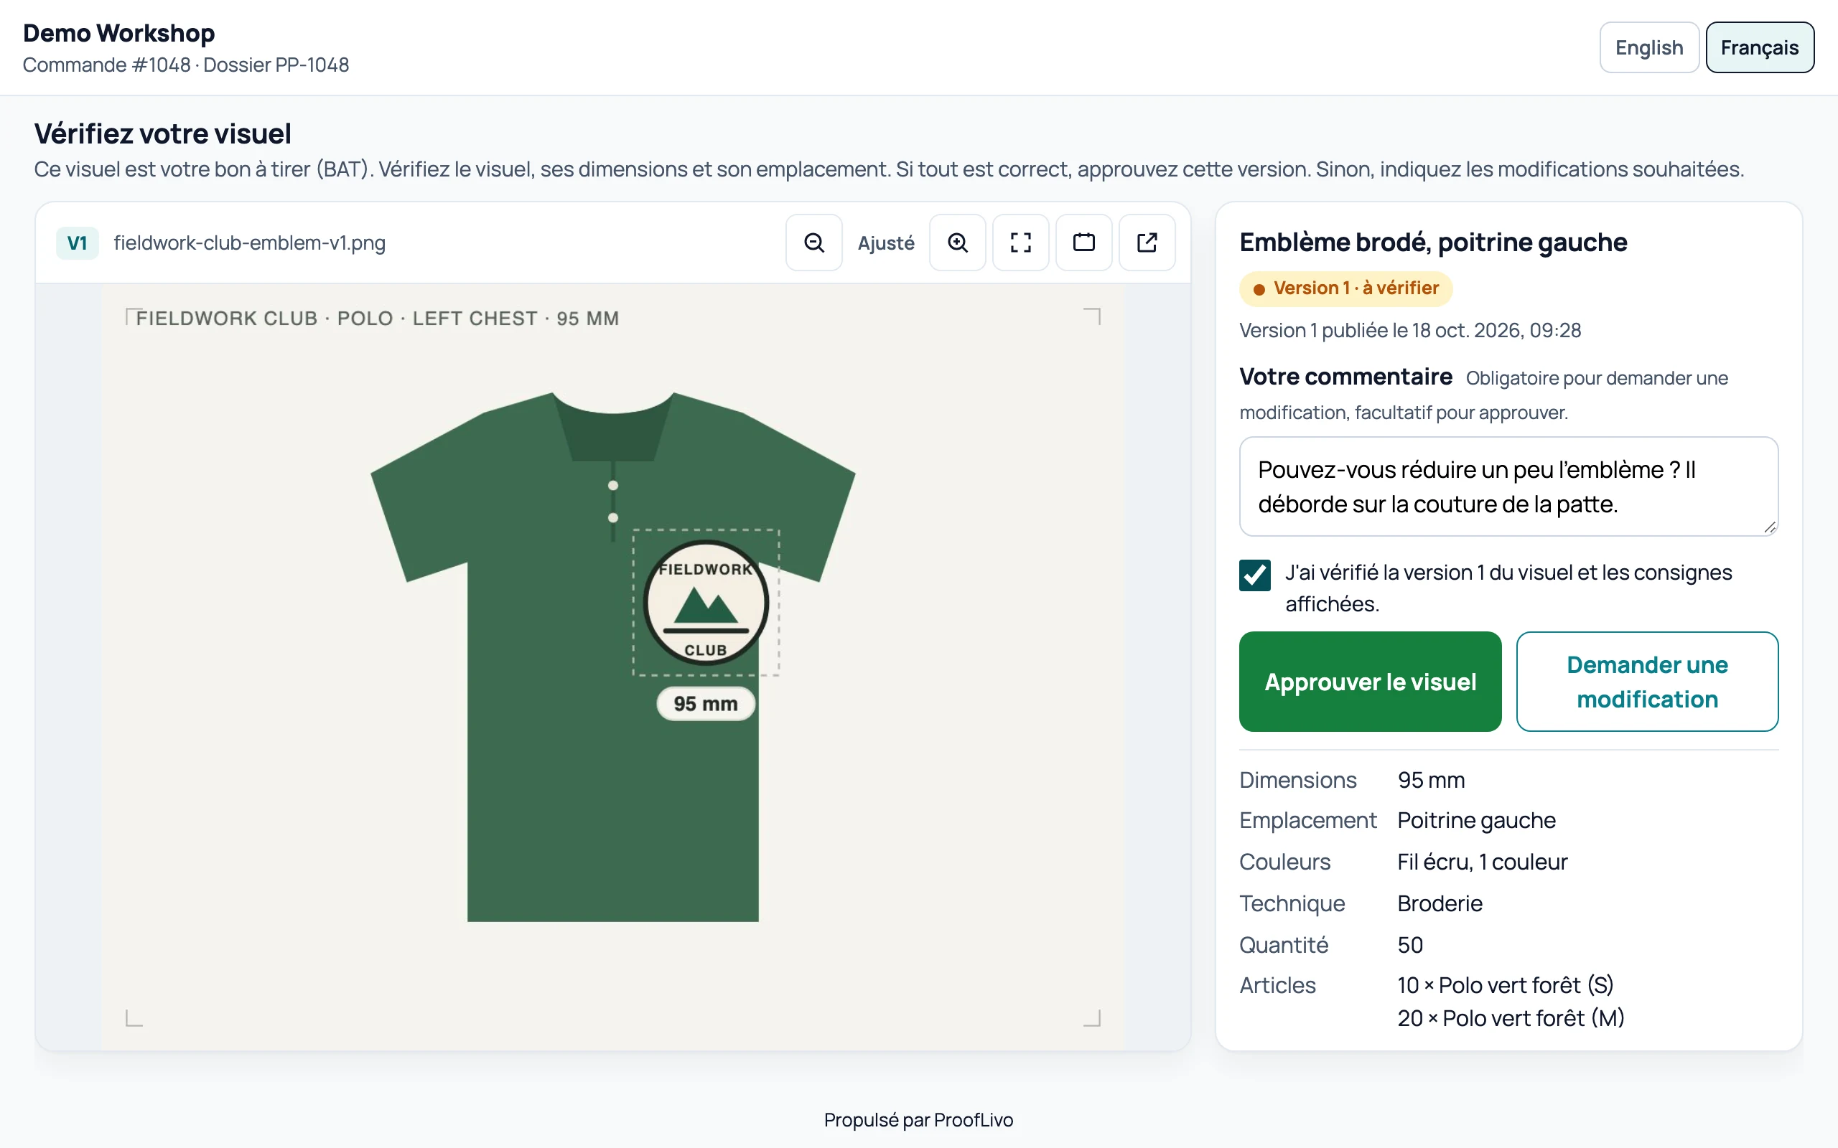Click the Poitrine gauche placement value
1838x1148 pixels.
[x=1475, y=820]
